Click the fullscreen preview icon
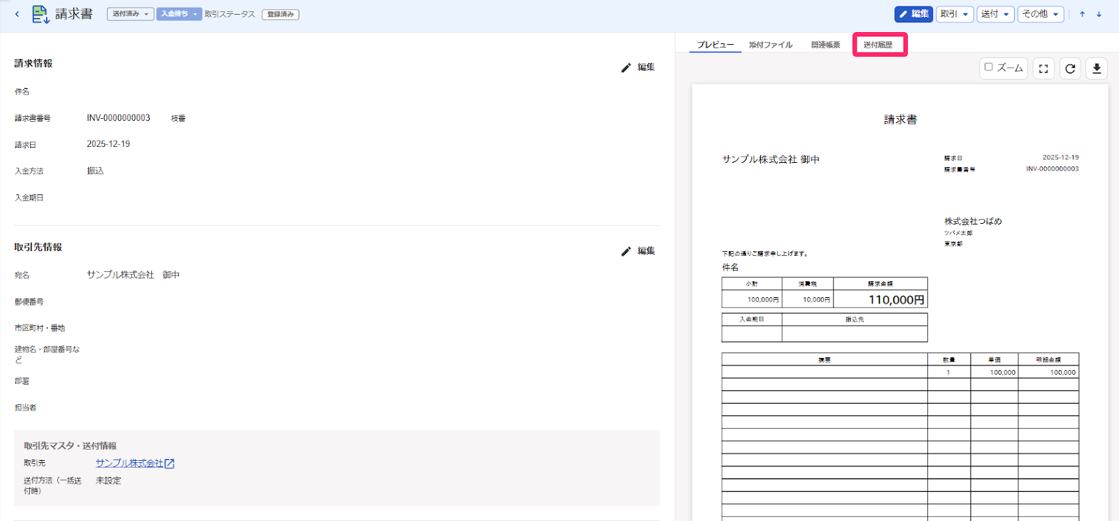 pyautogui.click(x=1043, y=69)
